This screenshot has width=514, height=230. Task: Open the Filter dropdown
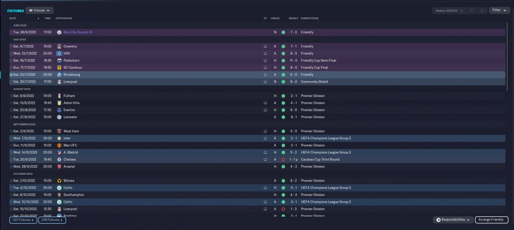click(x=499, y=10)
